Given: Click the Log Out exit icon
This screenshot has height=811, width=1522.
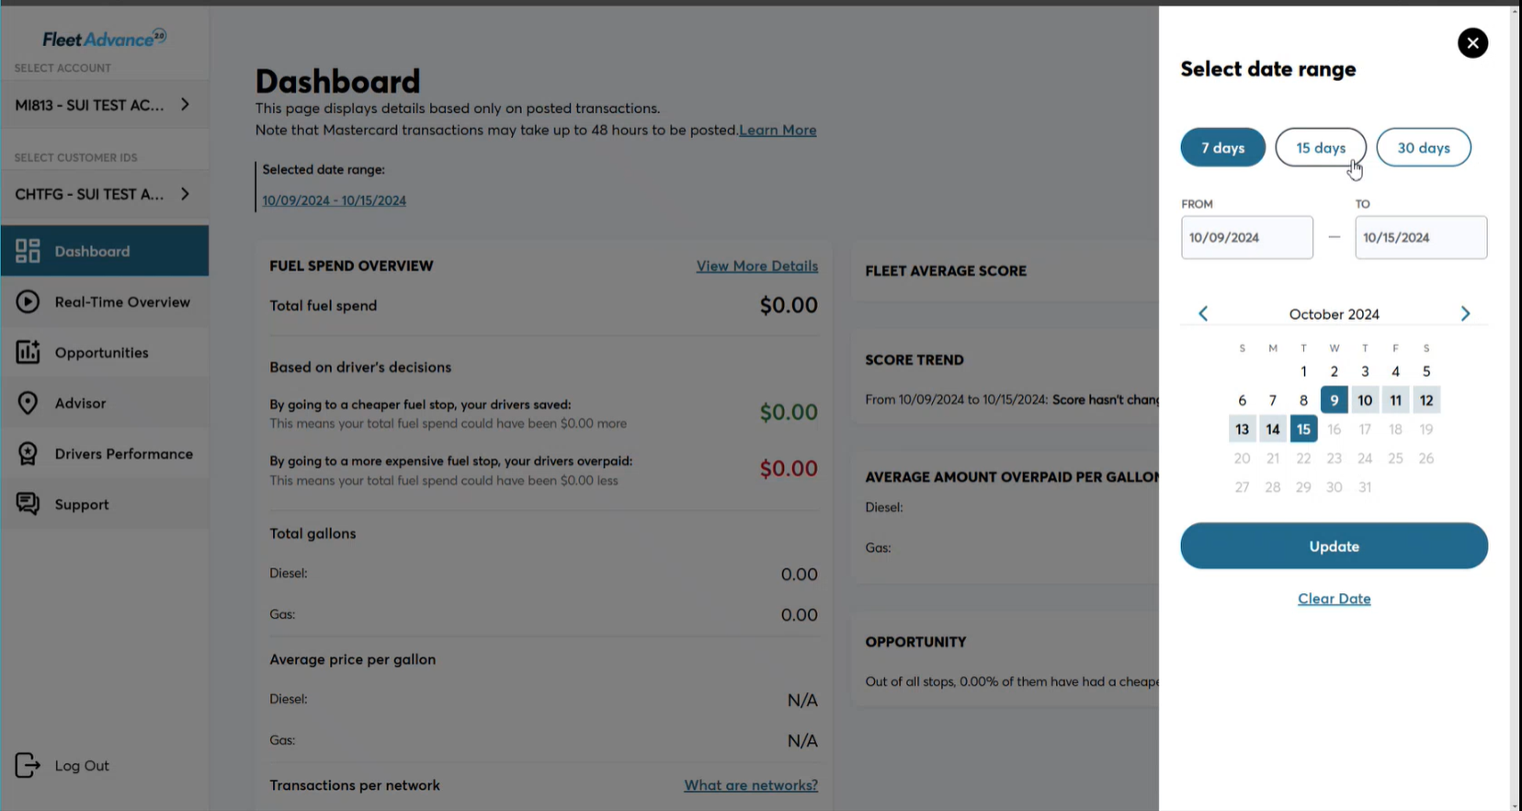Looking at the screenshot, I should [x=28, y=765].
